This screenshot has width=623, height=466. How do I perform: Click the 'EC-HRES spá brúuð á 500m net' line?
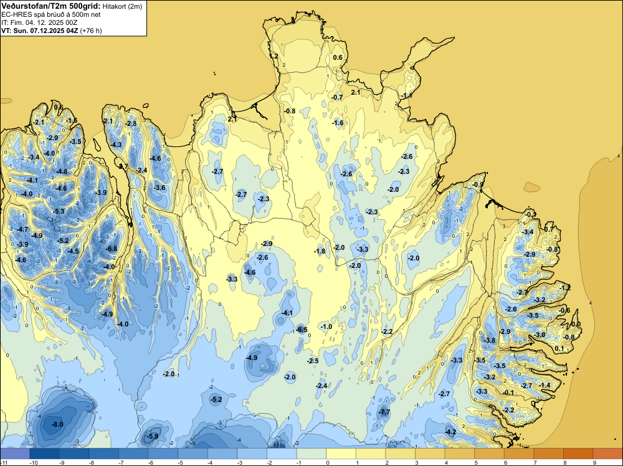click(x=51, y=14)
